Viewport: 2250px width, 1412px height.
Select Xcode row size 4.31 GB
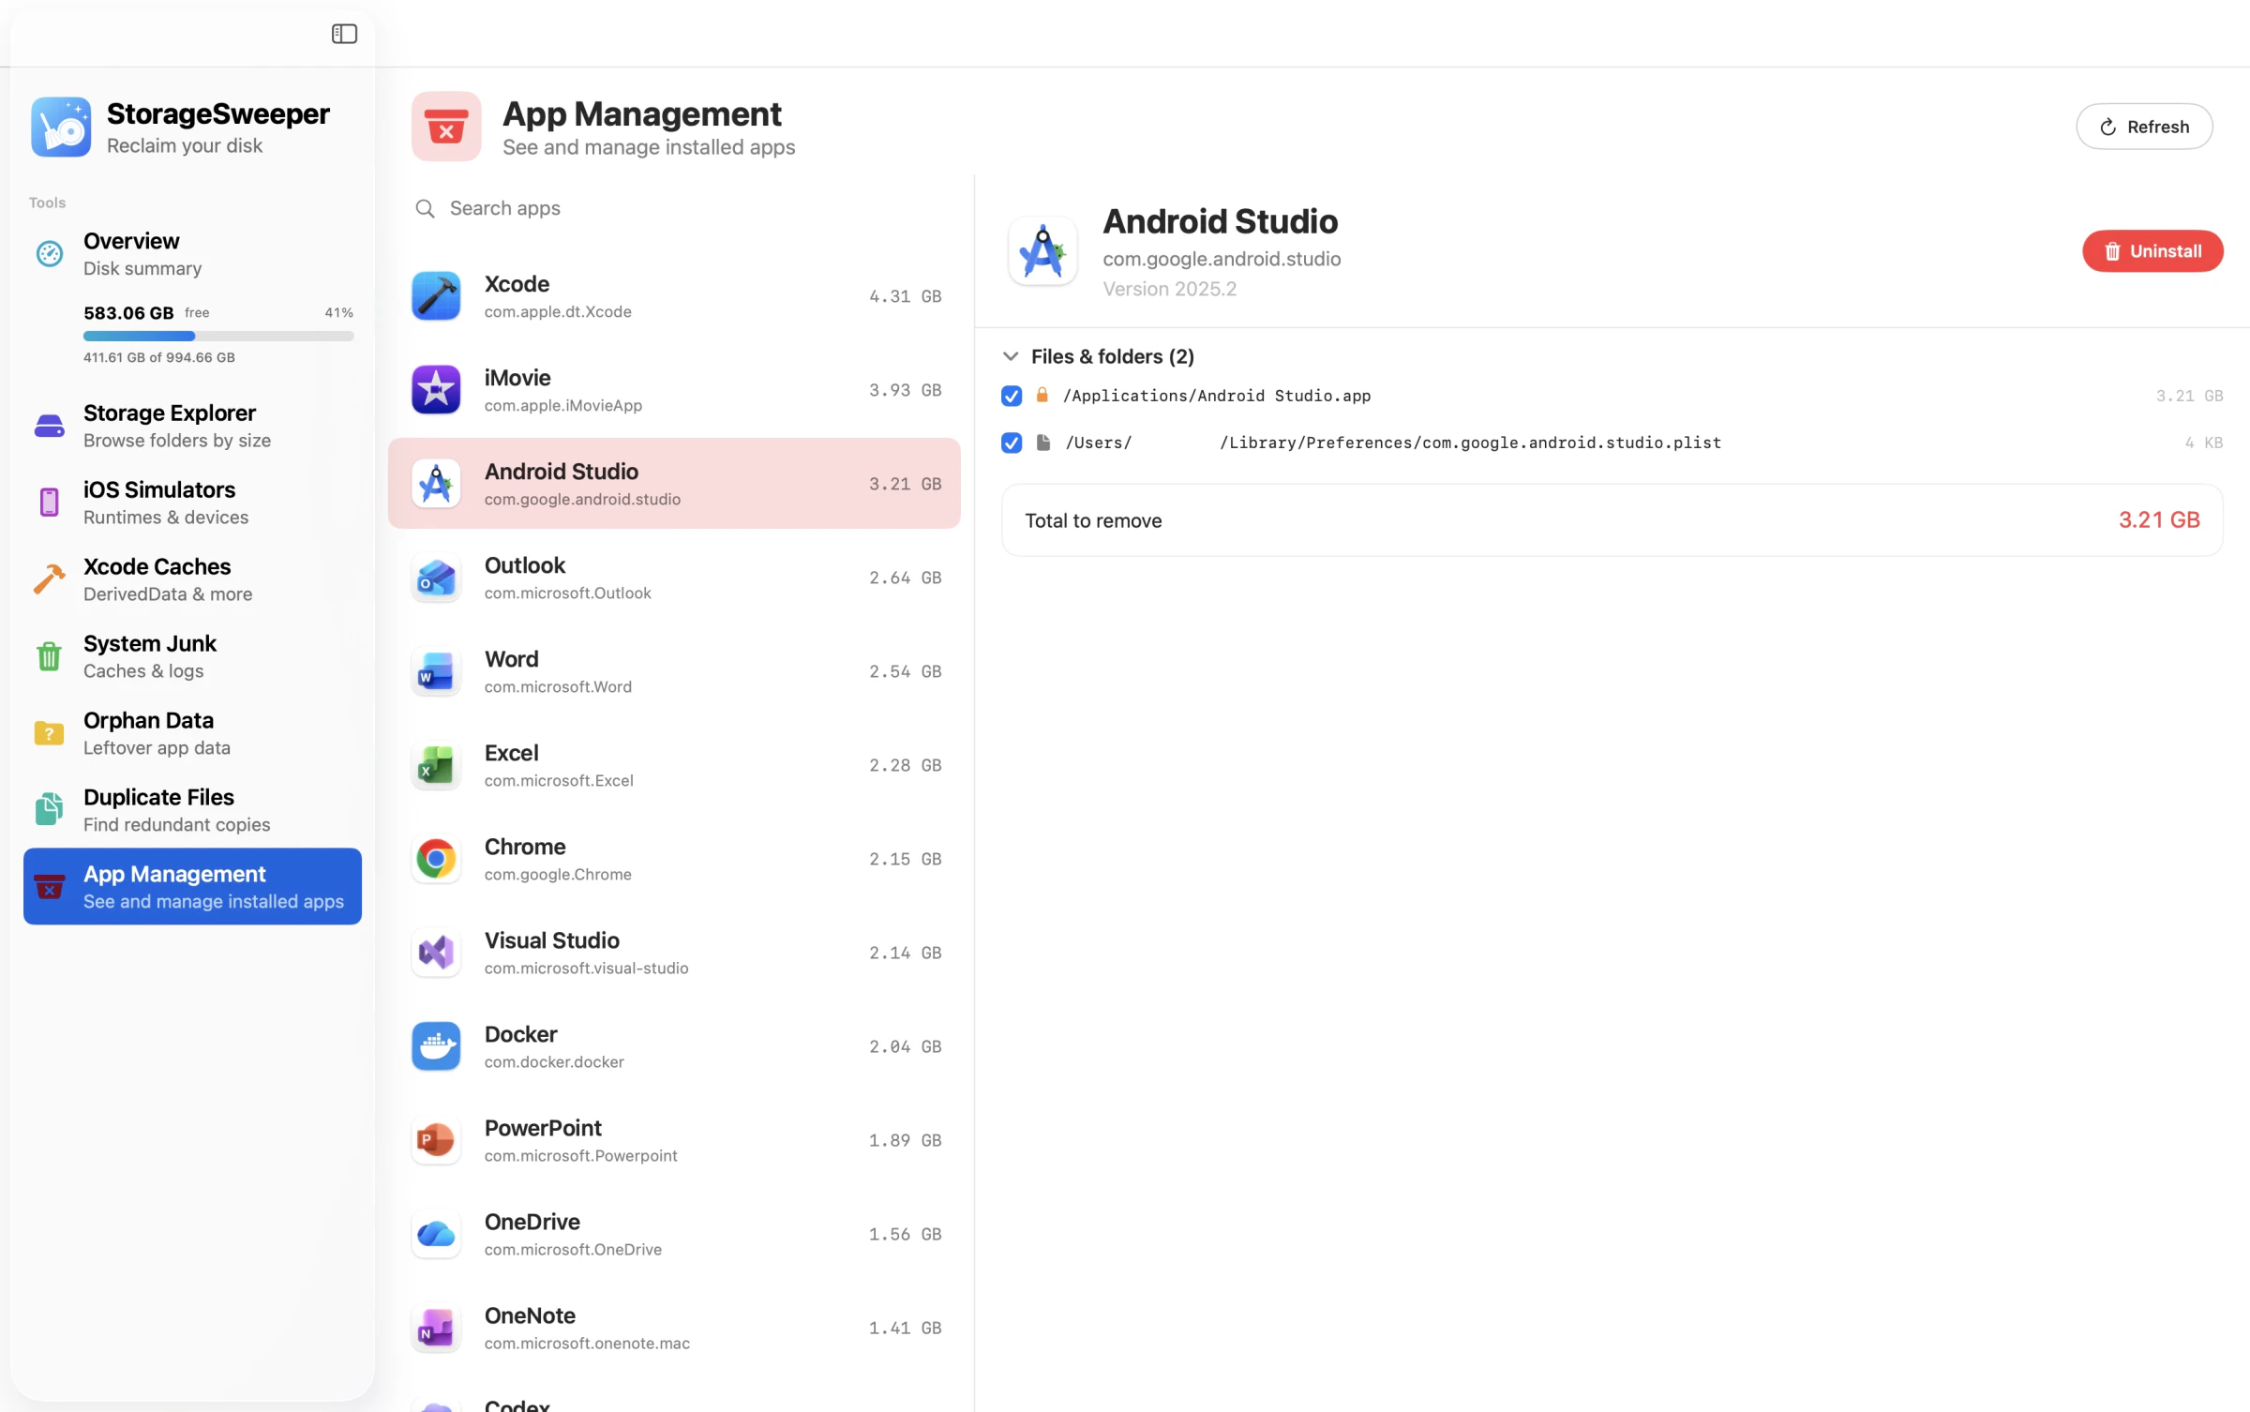pyautogui.click(x=905, y=296)
